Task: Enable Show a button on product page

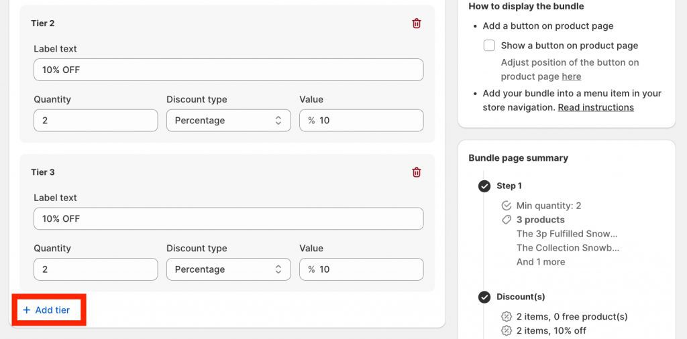Action: point(490,46)
